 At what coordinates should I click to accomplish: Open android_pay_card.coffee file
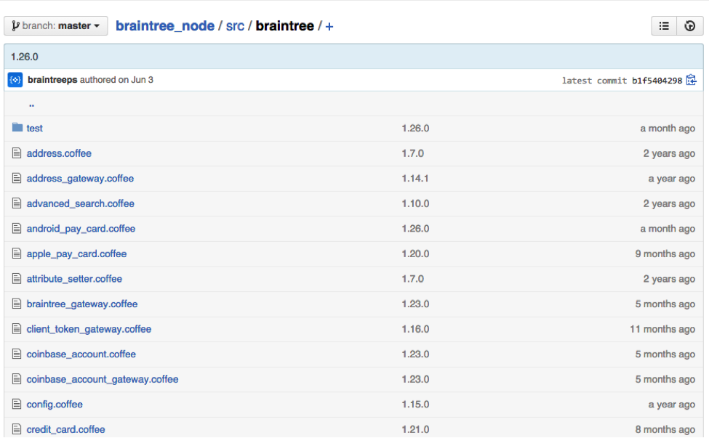(81, 229)
